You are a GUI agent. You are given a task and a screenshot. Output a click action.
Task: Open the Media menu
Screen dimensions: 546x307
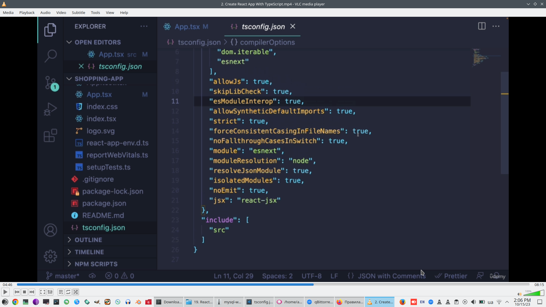tap(8, 13)
